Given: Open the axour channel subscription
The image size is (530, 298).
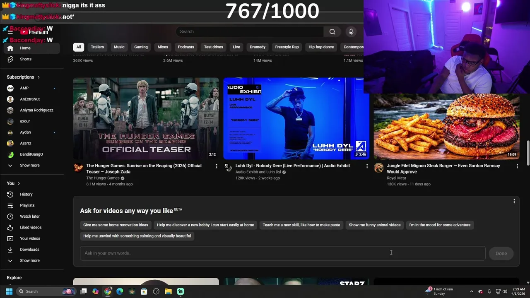Looking at the screenshot, I should click(x=31, y=121).
